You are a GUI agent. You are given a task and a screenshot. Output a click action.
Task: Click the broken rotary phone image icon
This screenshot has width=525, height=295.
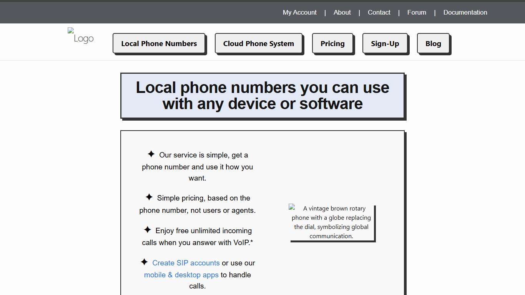(x=291, y=207)
